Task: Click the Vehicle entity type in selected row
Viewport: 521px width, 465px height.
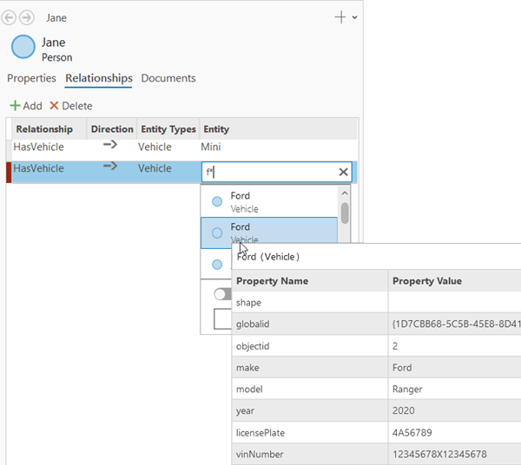Action: (155, 168)
